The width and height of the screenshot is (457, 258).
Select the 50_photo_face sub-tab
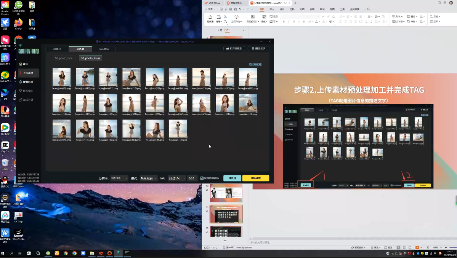(64, 58)
